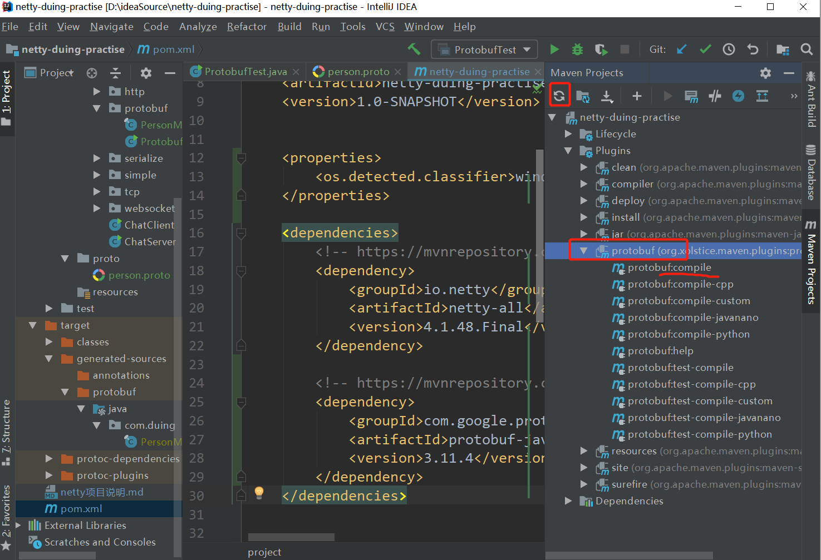Toggle the 2: Favorites tool window
821x560 pixels.
click(x=7, y=518)
